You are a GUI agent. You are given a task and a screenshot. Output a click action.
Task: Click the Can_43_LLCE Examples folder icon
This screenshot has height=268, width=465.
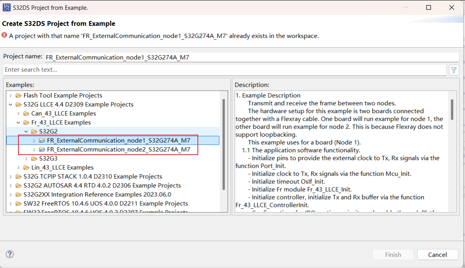click(x=26, y=113)
